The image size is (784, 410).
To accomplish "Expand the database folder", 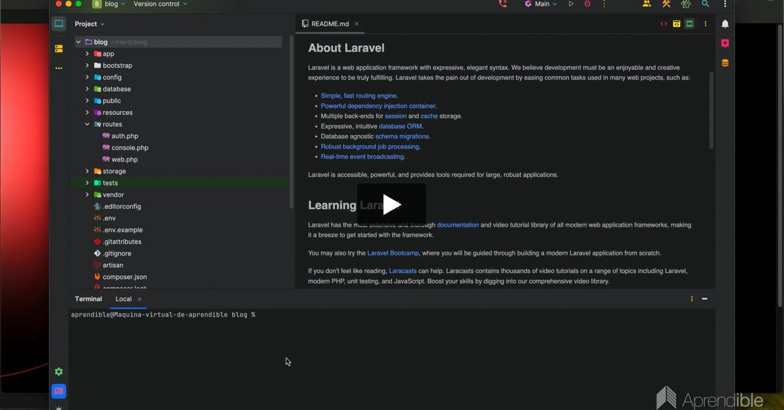I will pyautogui.click(x=87, y=89).
